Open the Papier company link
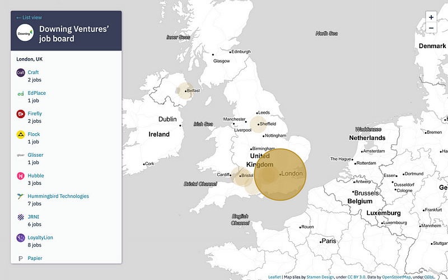Screen dimensions: 448x280 pos(35,258)
